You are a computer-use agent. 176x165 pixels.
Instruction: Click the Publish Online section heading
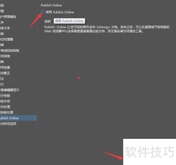(x=51, y=5)
